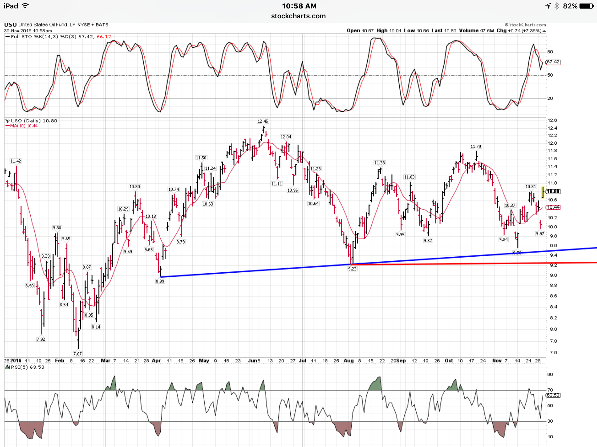Click the up triangle beside Chg +0.74
Viewport: 597px width, 447px height.
(544, 31)
